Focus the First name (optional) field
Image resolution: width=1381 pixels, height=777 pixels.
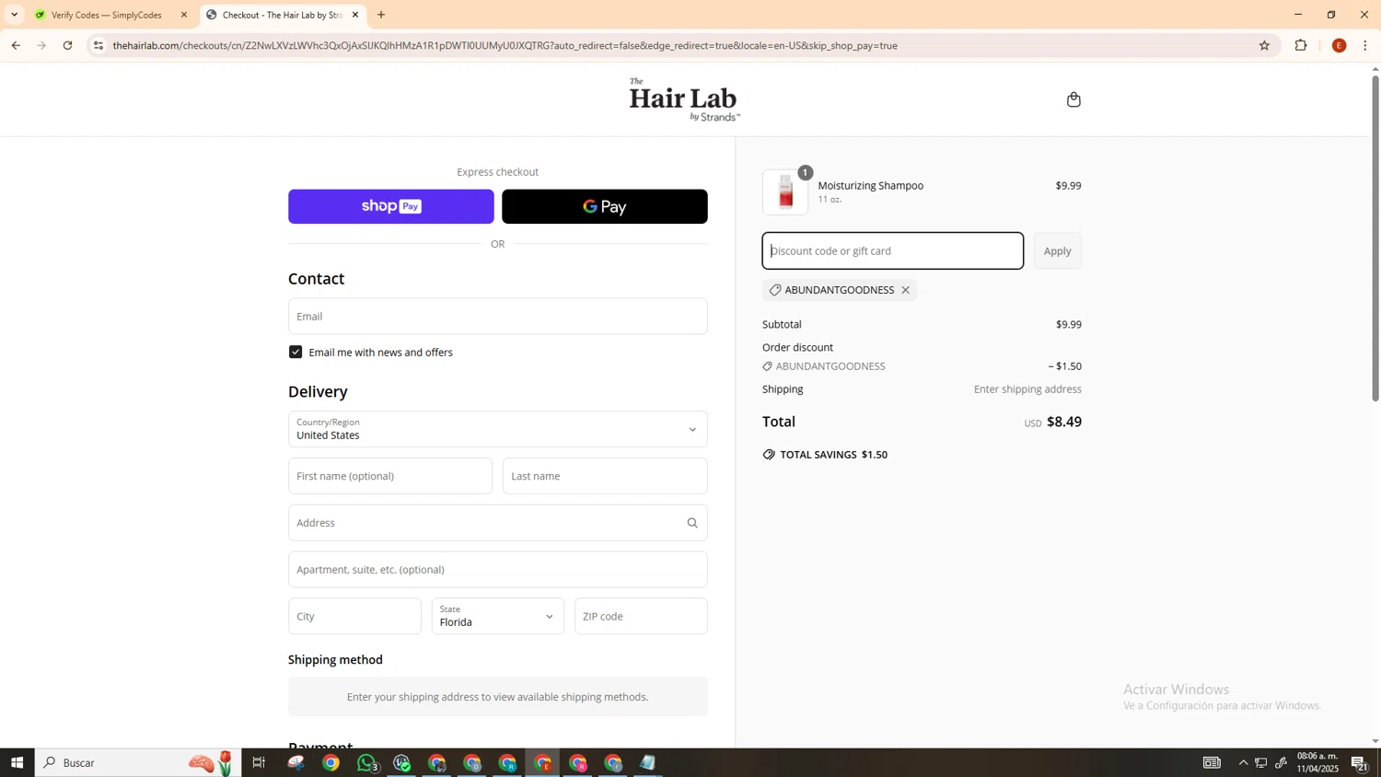pos(390,476)
